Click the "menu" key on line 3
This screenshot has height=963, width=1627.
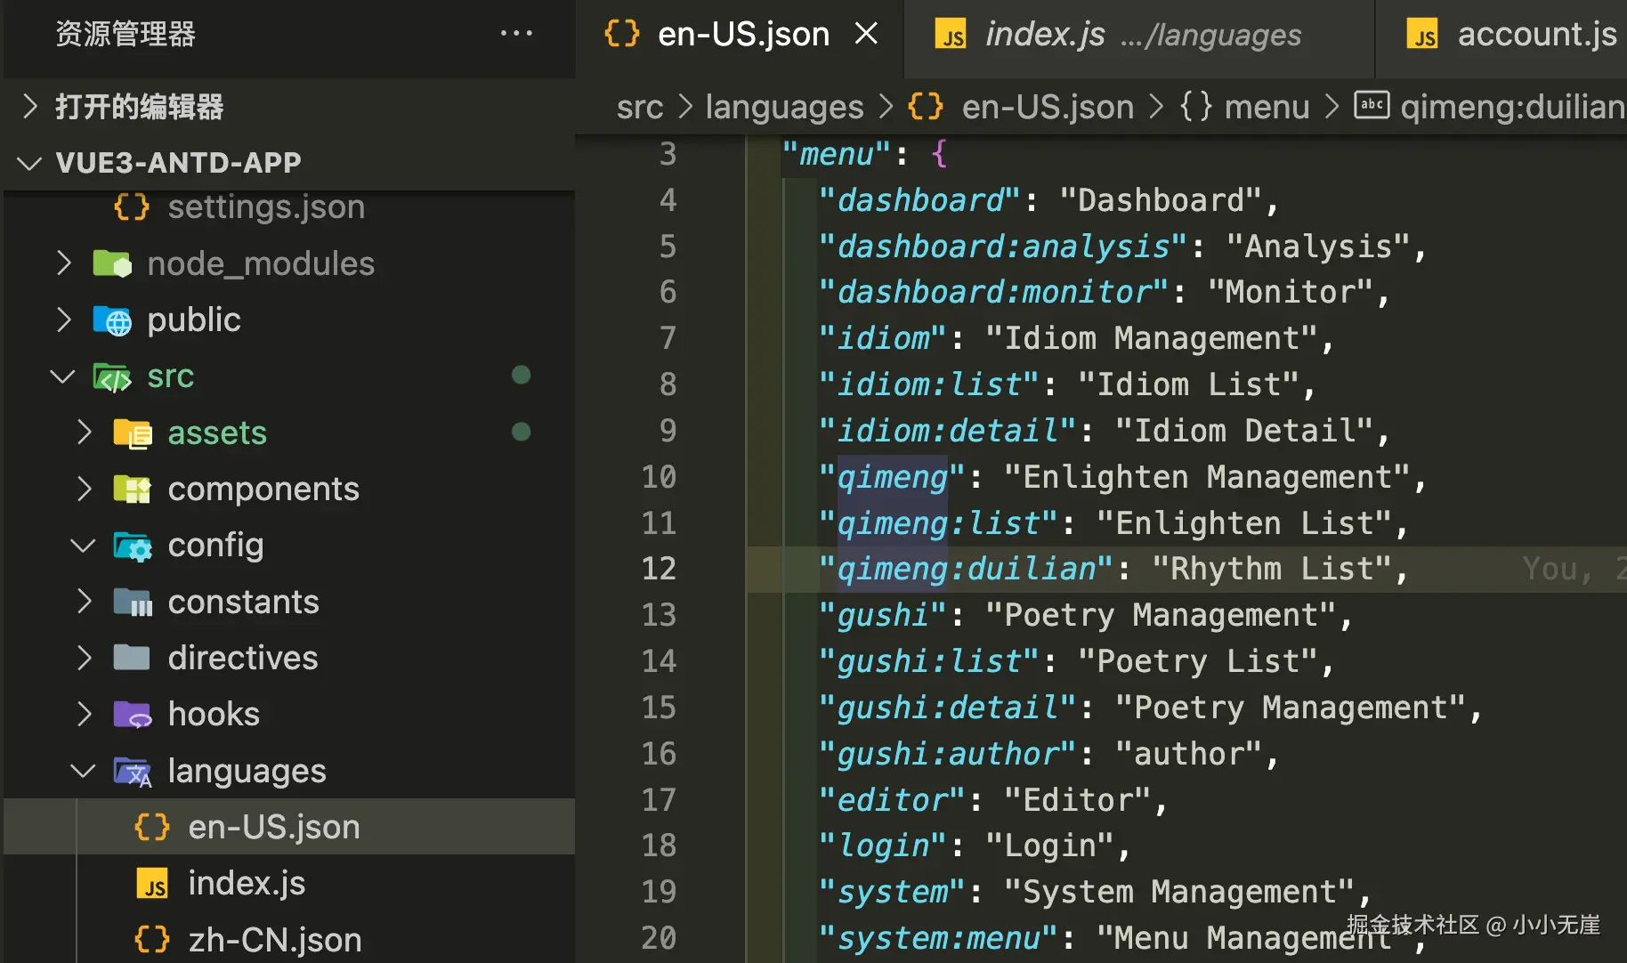click(x=837, y=154)
